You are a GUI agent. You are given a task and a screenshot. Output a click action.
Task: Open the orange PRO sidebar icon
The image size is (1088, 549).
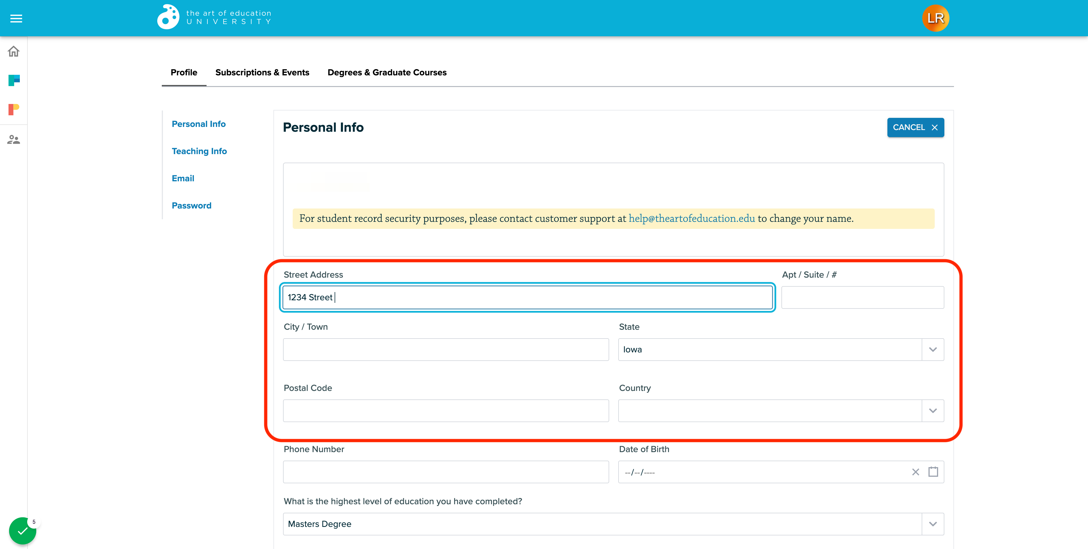tap(14, 109)
